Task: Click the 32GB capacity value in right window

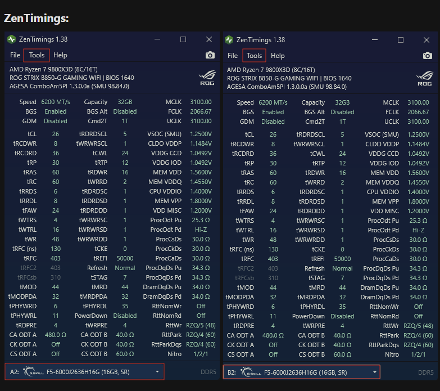Action: click(x=342, y=102)
